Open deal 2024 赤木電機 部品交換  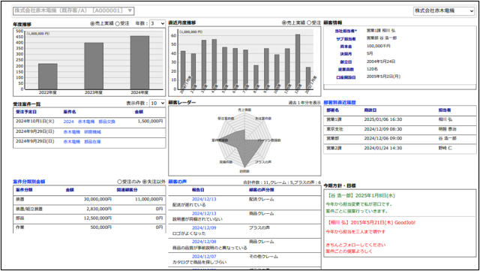89,122
